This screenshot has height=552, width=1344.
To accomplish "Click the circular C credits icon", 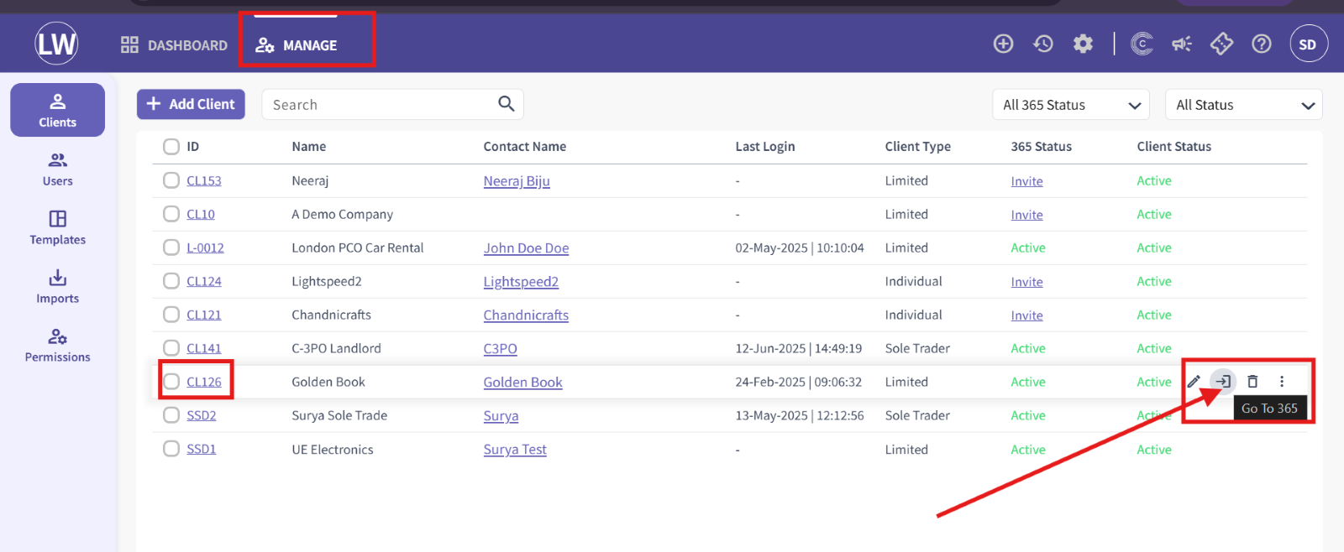I will [1142, 44].
